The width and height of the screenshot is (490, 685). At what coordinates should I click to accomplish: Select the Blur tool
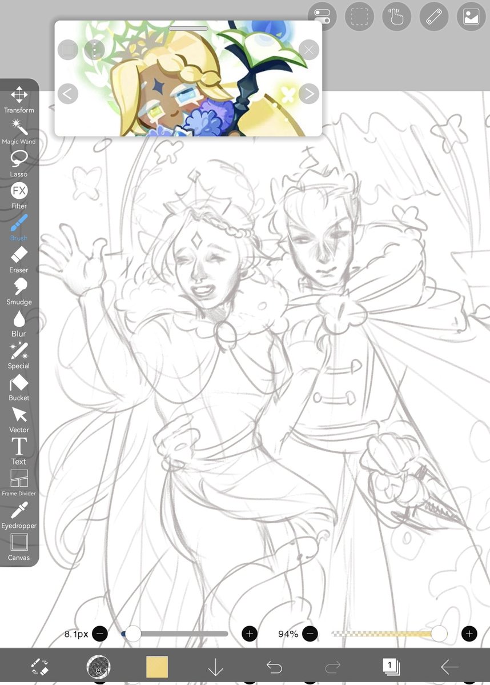[19, 323]
